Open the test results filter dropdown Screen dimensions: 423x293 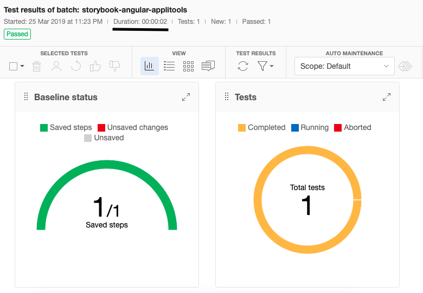[265, 66]
